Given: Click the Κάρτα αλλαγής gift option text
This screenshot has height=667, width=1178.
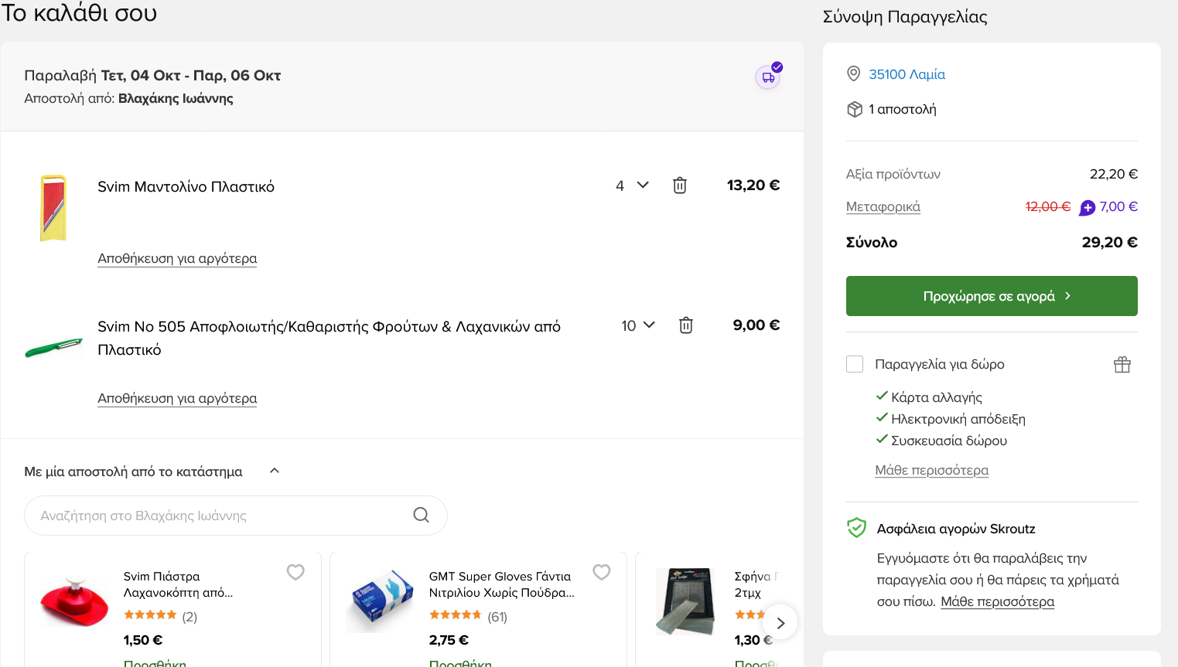Looking at the screenshot, I should (x=937, y=397).
